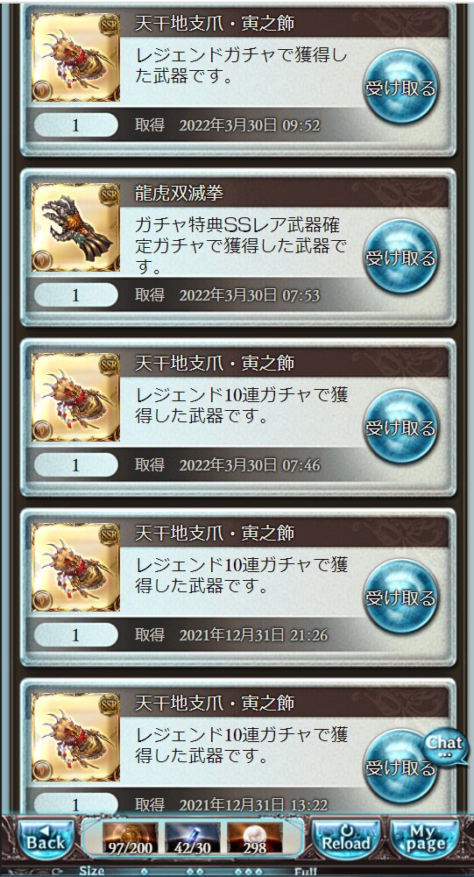Click 受け取る for 龍虎双滅拳
Screen dimensions: 474x877
400,257
